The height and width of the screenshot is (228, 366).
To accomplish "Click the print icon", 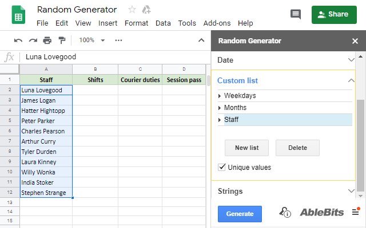I will click(x=47, y=40).
